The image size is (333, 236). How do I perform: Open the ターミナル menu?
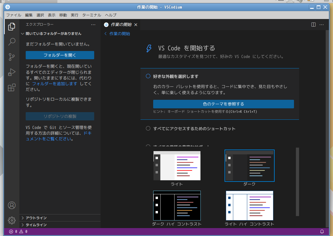point(91,15)
